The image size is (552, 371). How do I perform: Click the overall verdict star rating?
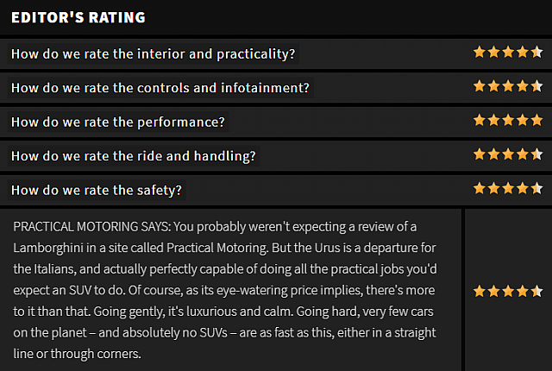pyautogui.click(x=508, y=292)
